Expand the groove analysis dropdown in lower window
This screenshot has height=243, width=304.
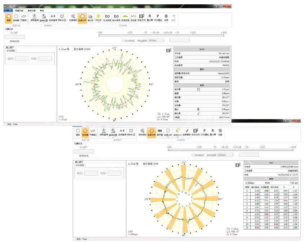point(168,137)
